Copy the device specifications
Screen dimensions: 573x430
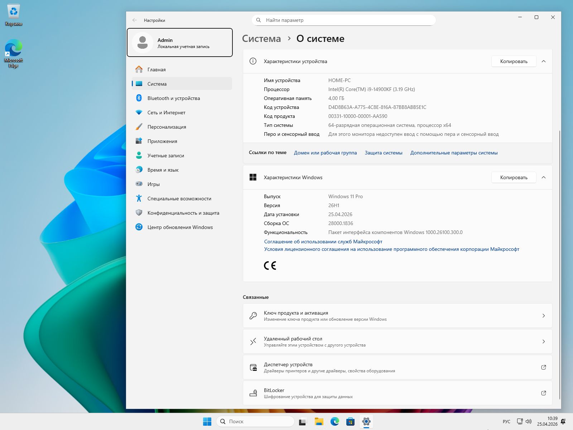[x=514, y=61]
